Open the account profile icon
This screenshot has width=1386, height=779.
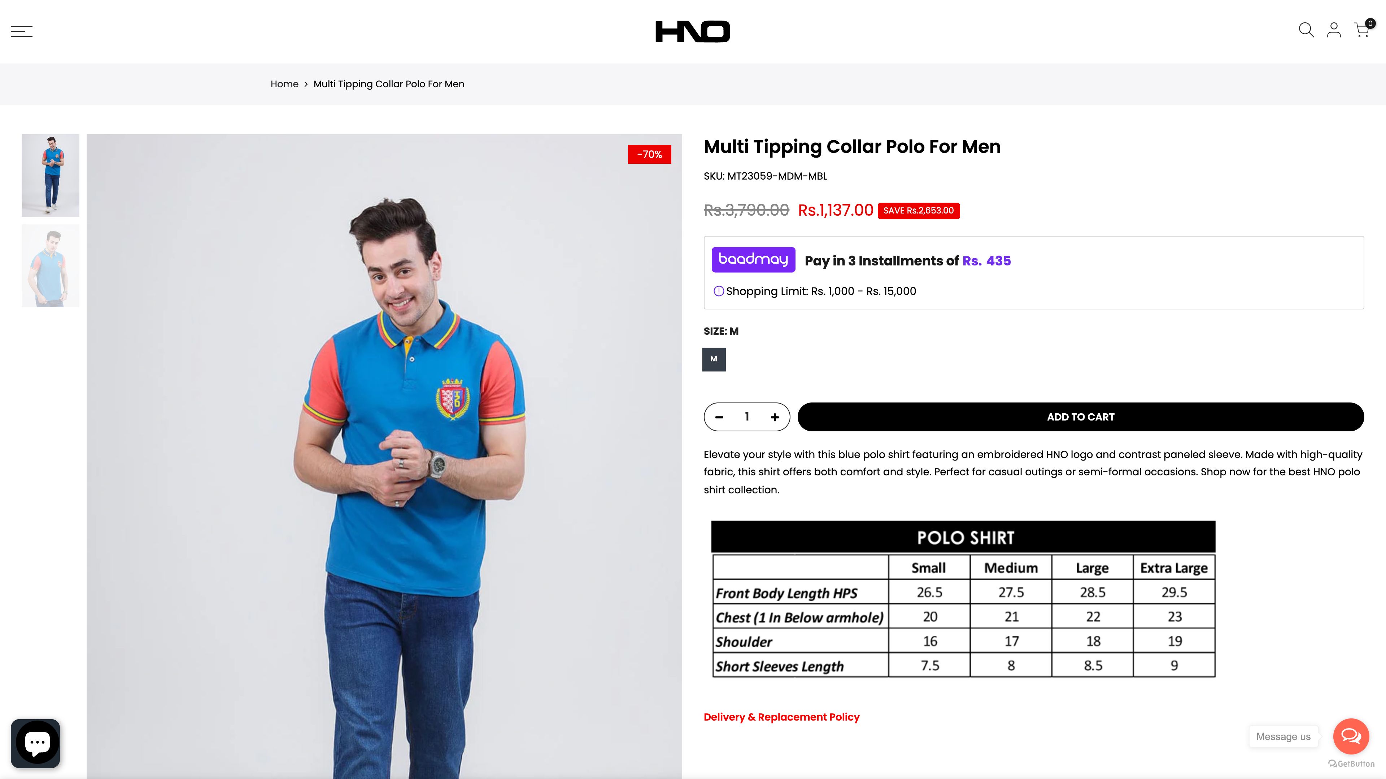coord(1334,30)
